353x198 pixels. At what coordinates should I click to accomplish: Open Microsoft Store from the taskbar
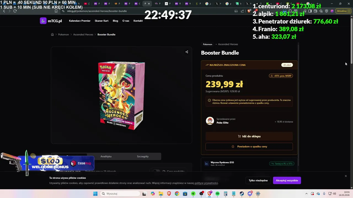click(185, 194)
